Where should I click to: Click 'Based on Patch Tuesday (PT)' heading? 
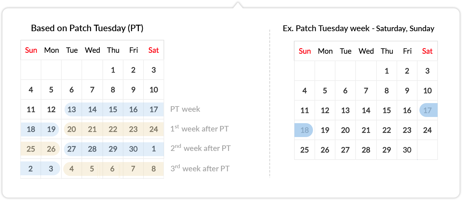point(87,28)
